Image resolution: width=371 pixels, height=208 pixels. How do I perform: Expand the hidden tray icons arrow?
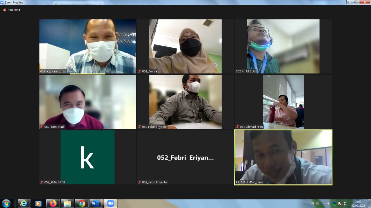(x=323, y=203)
